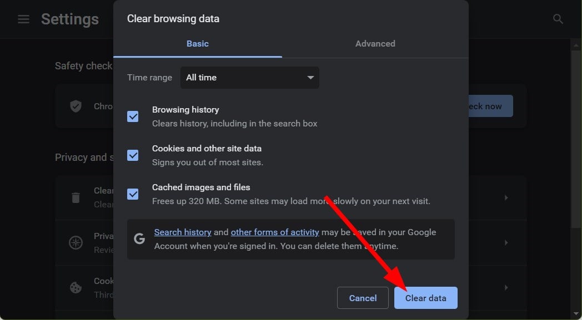Open the Settings hamburger menu

coord(23,19)
